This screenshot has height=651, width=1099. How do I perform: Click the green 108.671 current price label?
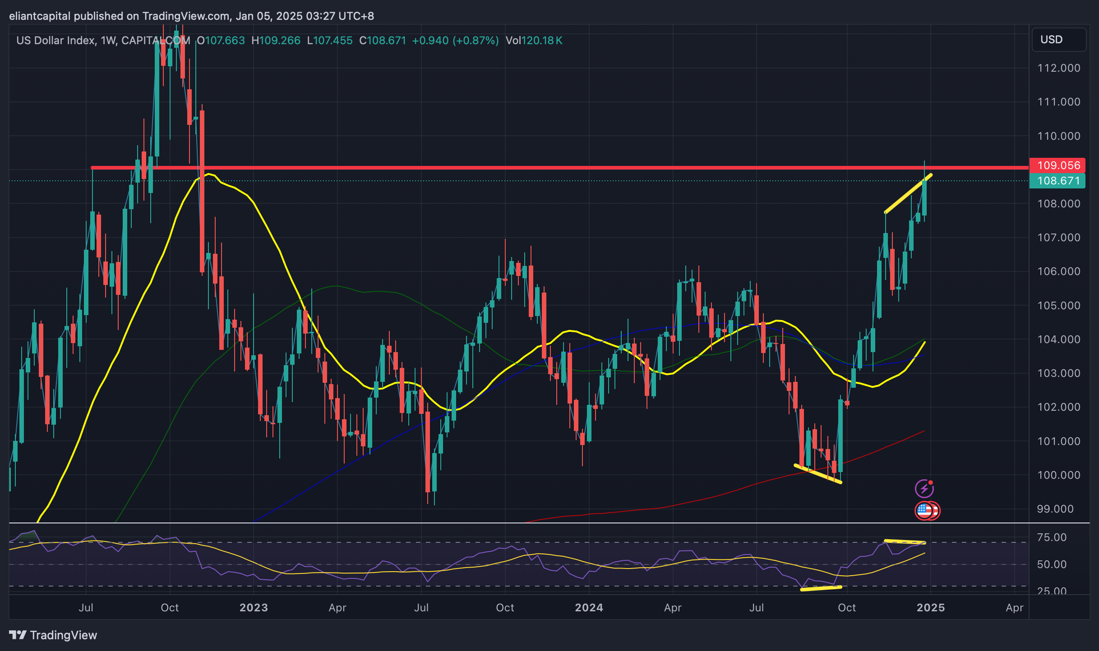[x=1057, y=181]
